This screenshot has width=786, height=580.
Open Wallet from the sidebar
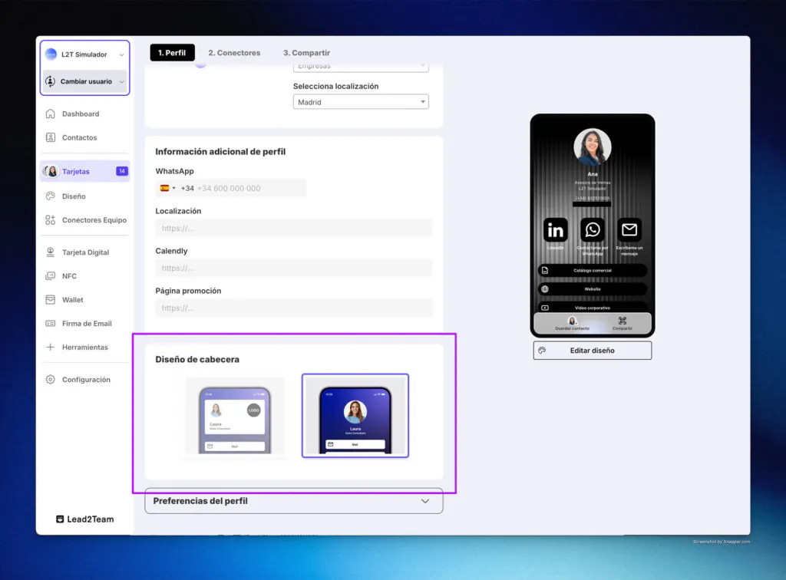(72, 300)
